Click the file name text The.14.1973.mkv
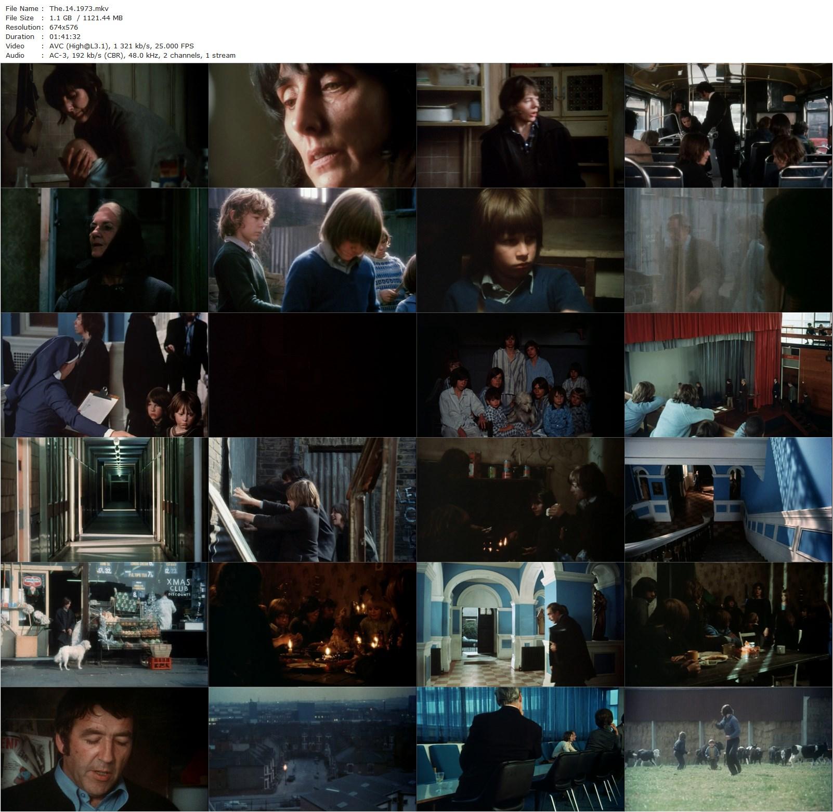Viewport: 833px width, 812px height. point(79,8)
